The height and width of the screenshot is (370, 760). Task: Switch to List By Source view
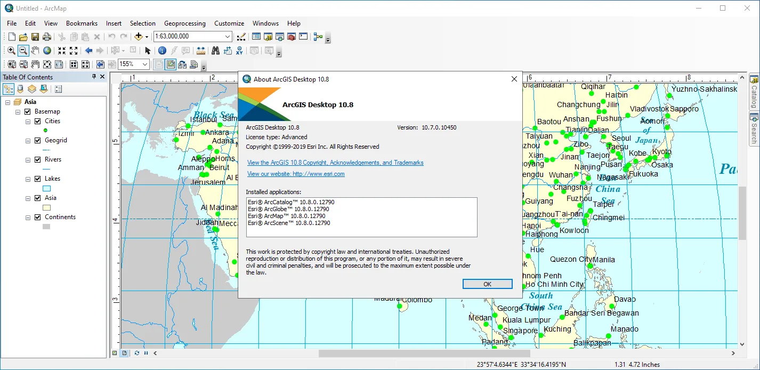20,89
